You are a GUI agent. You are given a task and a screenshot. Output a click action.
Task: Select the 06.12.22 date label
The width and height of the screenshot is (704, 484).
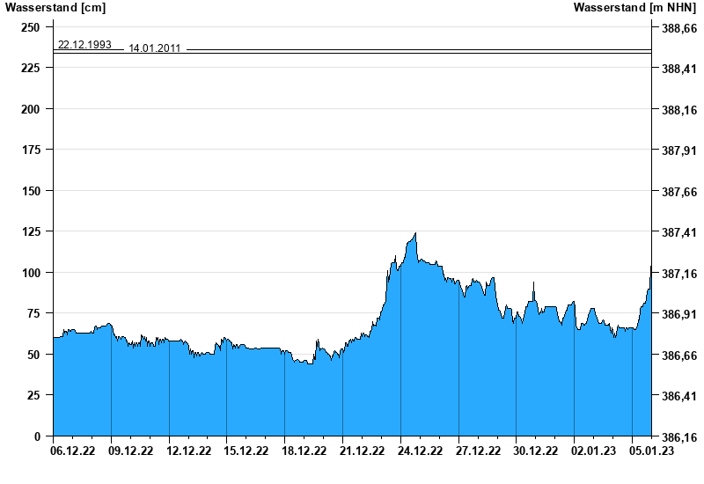coord(74,451)
